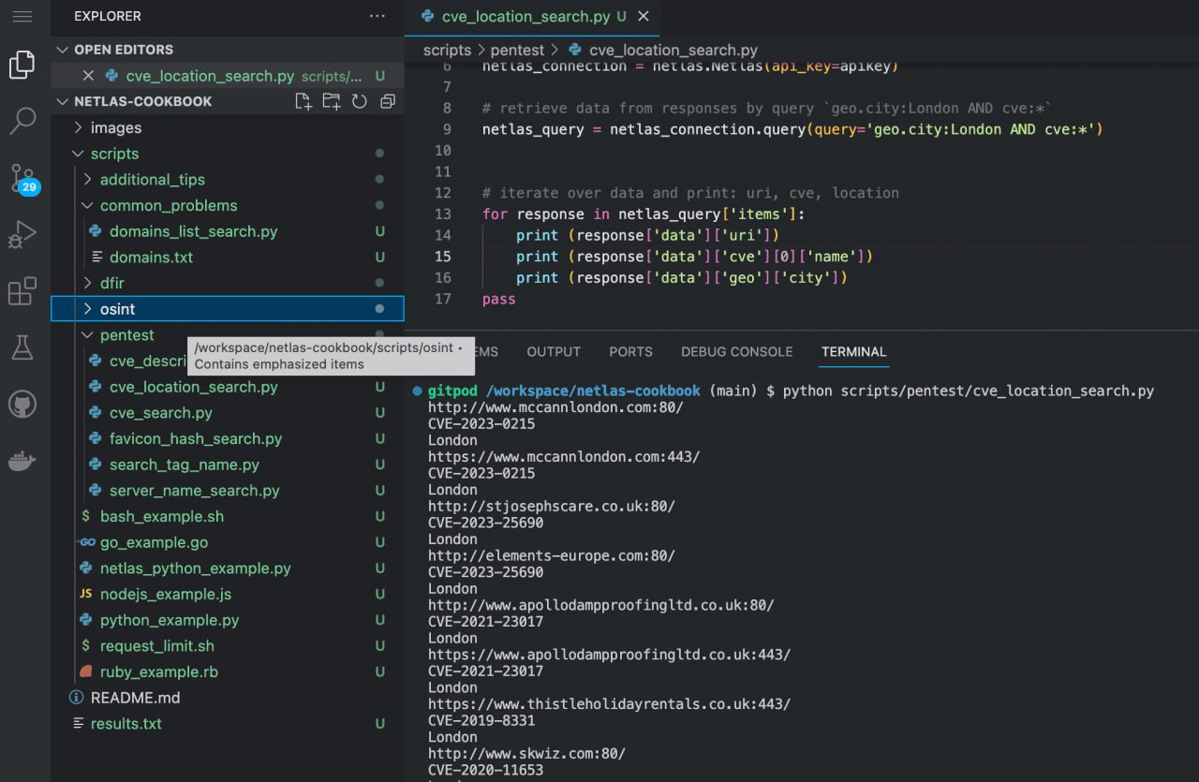The width and height of the screenshot is (1199, 782).
Task: Select the cve_location_search.py editor tab
Action: [x=531, y=17]
